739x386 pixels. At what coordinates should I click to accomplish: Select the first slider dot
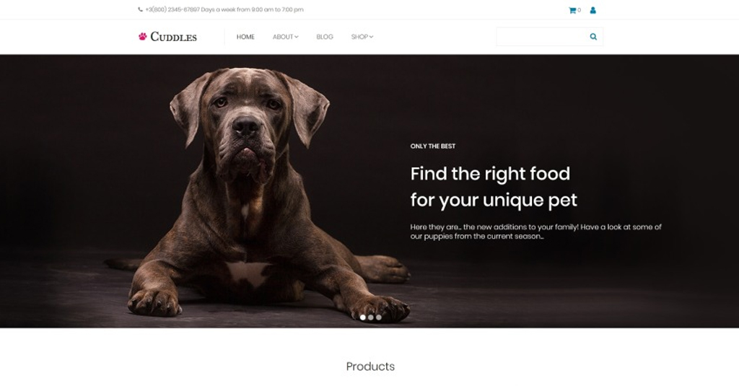click(362, 317)
